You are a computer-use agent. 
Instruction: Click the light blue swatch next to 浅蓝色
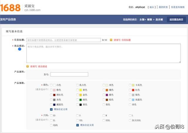tap(133, 100)
